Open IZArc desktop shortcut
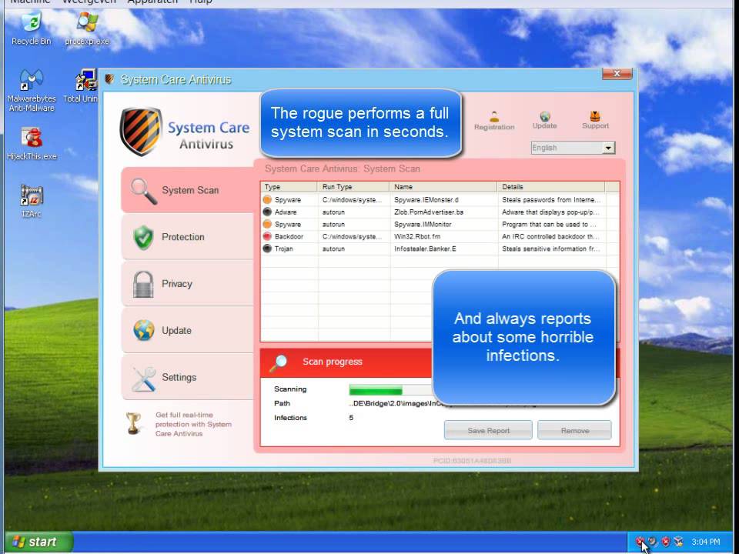Viewport: 739px width, 554px height. [32, 202]
